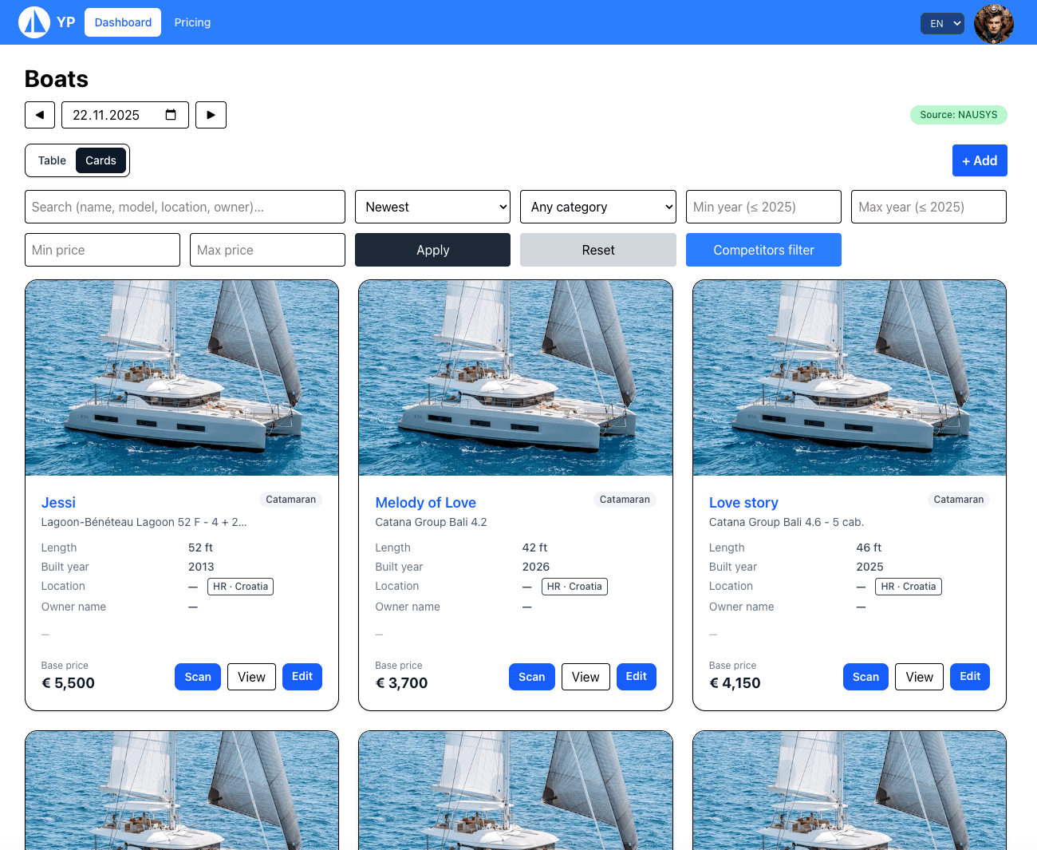Switch to the Pricing tab

click(x=192, y=22)
